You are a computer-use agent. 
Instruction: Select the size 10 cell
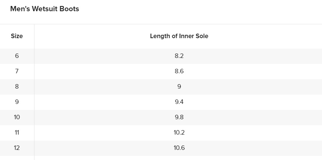pos(17,117)
